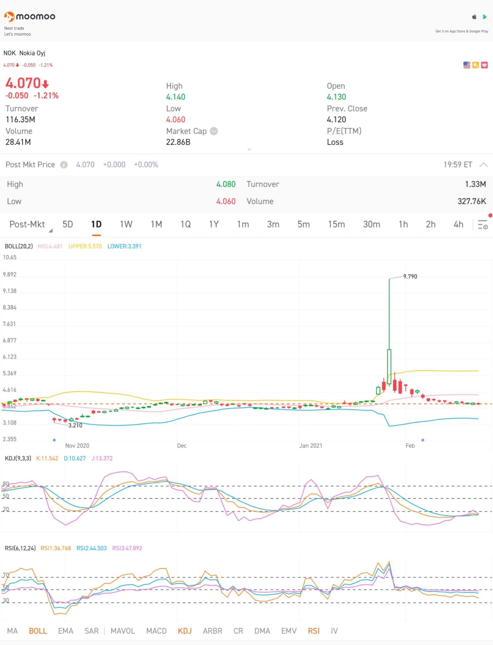
Task: Select the 15m interval tab
Action: 336,224
